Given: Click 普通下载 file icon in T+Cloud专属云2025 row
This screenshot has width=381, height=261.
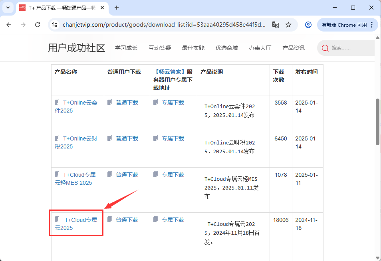Looking at the screenshot, I should pos(110,219).
